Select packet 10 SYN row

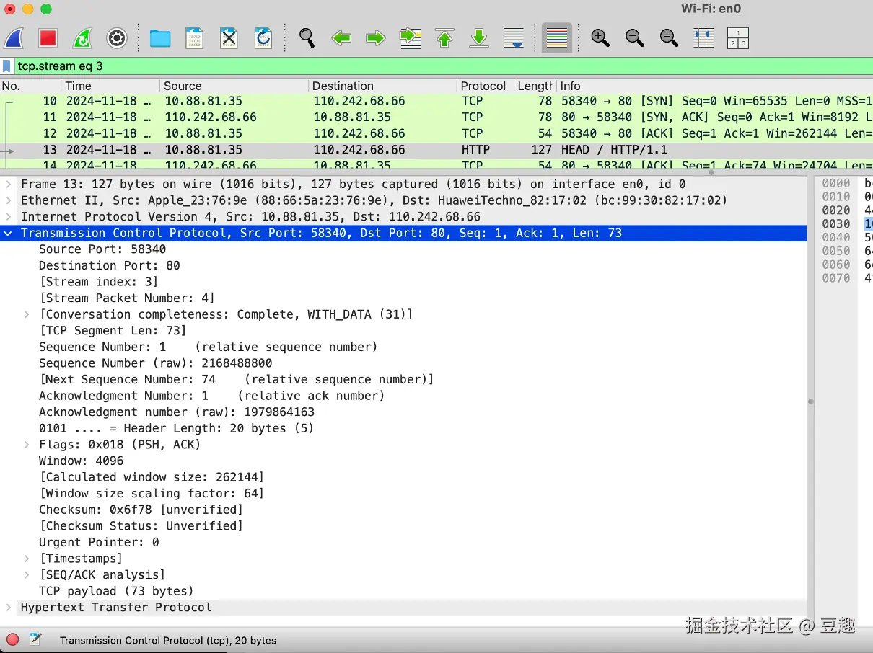coord(436,101)
